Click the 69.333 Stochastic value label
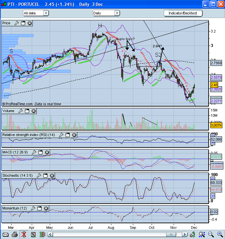Screen dimensions: 225x239 [x=216, y=183]
